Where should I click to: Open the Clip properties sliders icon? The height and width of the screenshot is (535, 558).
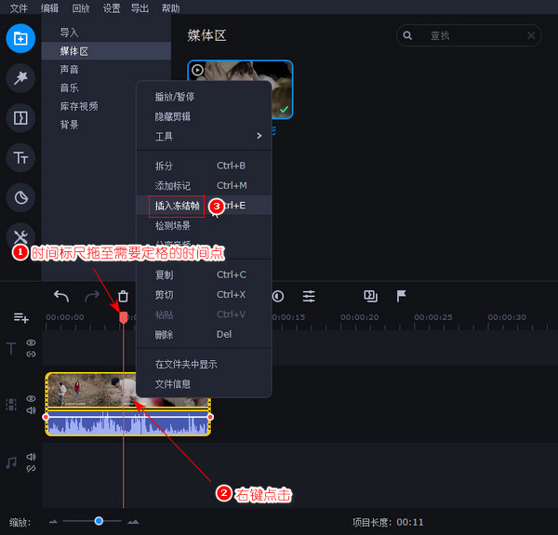coord(309,296)
